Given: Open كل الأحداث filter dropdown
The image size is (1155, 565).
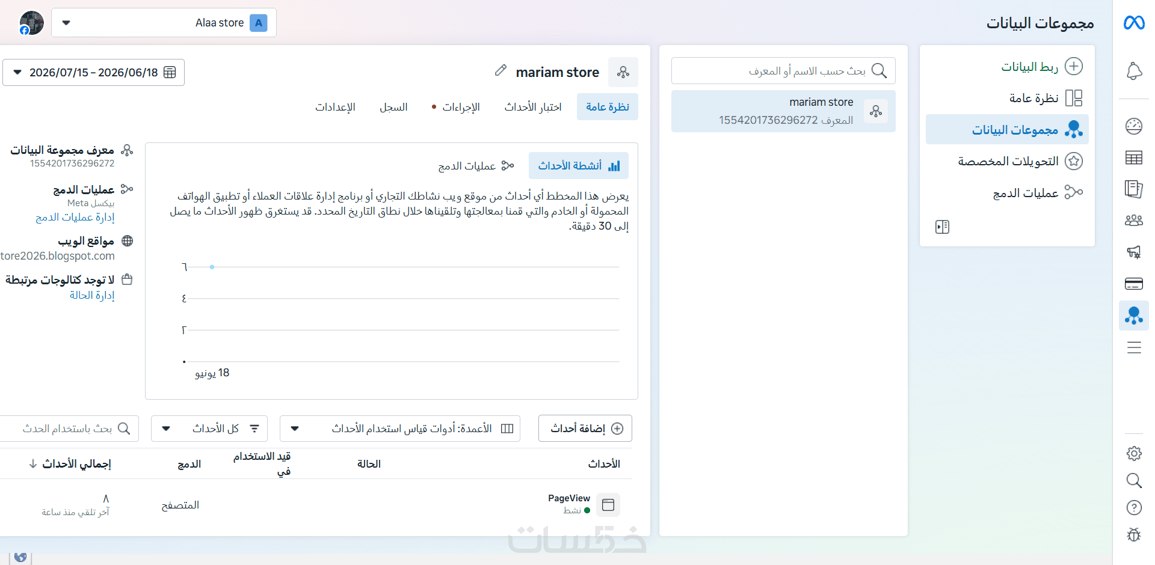Looking at the screenshot, I should pyautogui.click(x=209, y=429).
